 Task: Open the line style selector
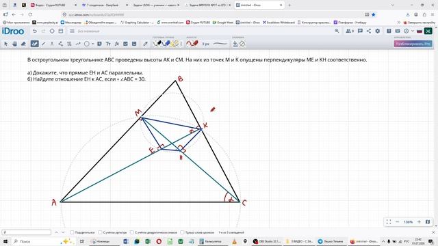pos(220,44)
